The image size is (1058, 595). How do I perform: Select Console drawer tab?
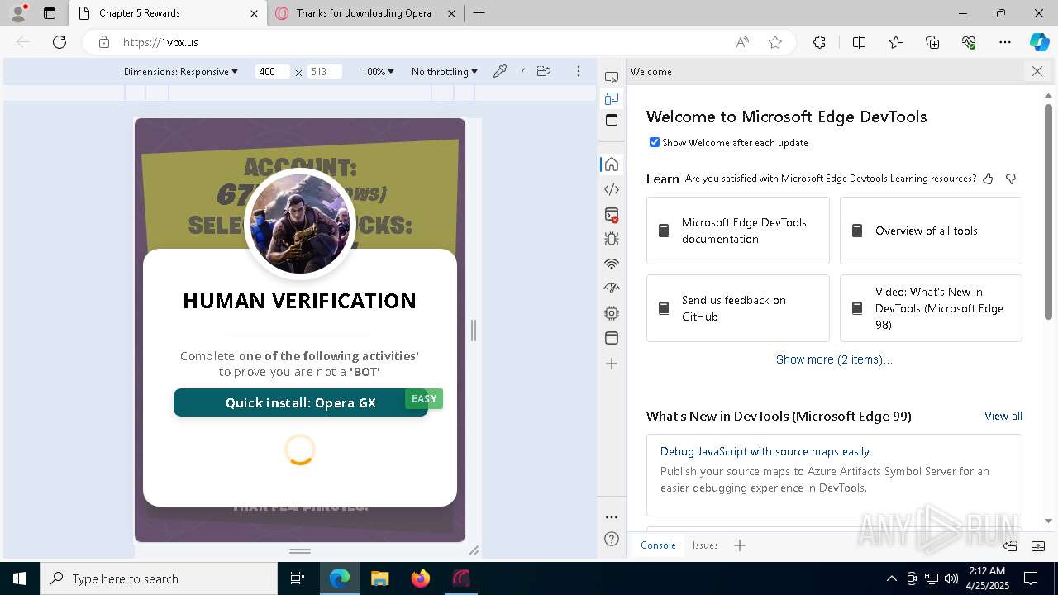[x=658, y=545]
